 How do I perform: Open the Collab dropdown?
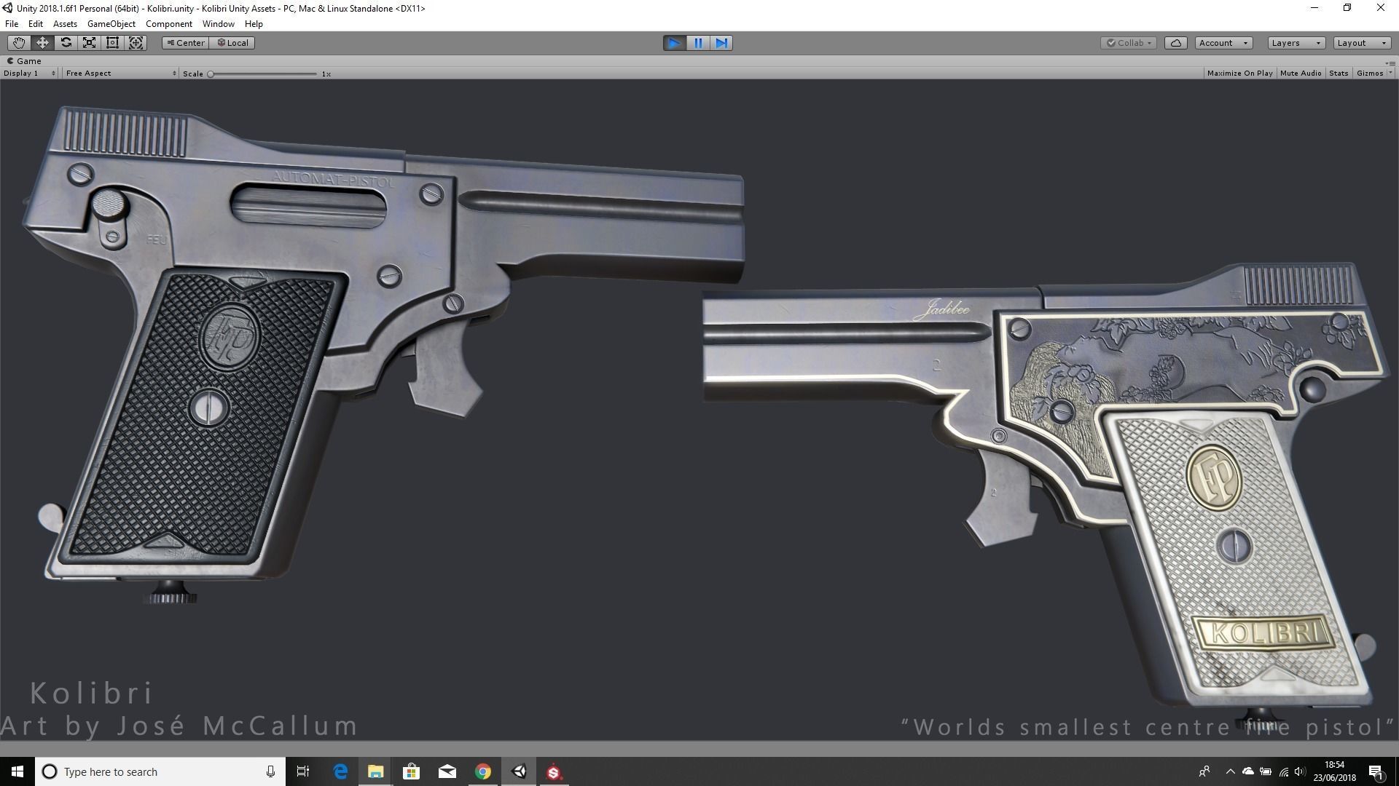(x=1129, y=43)
